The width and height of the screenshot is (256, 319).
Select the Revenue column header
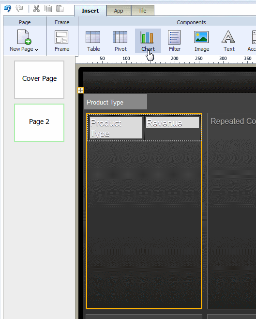tap(172, 122)
